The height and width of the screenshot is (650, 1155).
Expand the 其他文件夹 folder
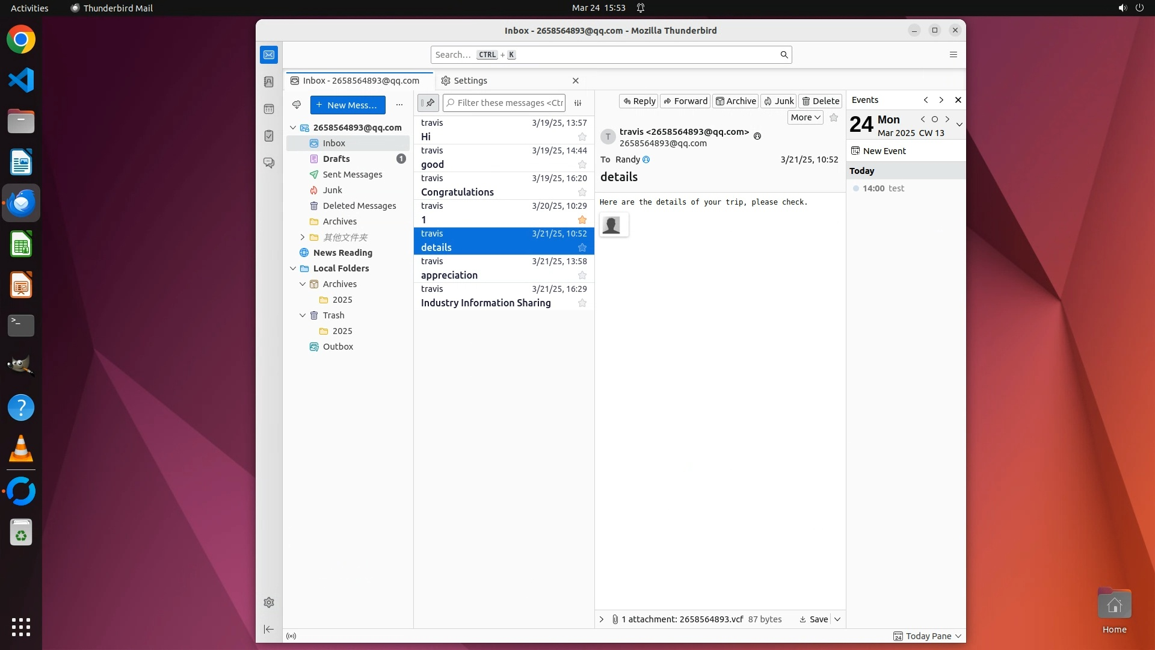(303, 237)
